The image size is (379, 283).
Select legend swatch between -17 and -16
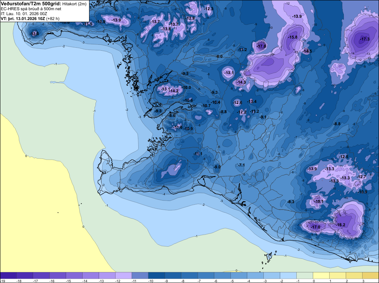41,275
